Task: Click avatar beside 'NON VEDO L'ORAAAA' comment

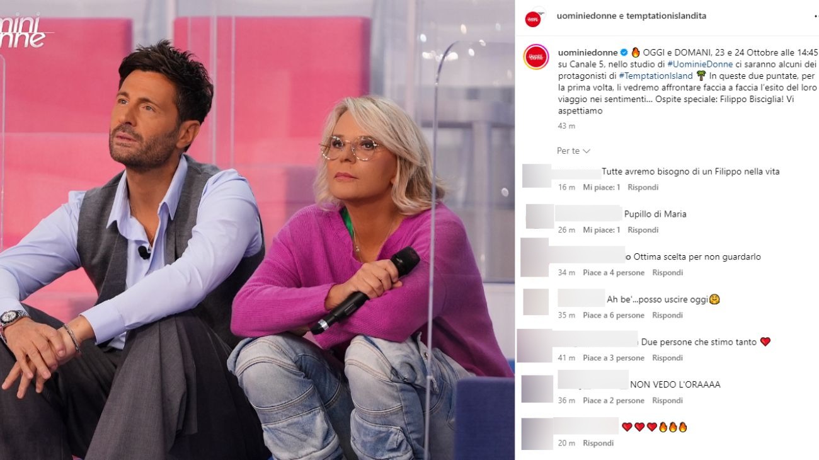Action: click(x=537, y=389)
